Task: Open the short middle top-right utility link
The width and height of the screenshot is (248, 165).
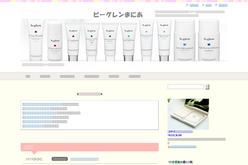Action: pos(208,5)
